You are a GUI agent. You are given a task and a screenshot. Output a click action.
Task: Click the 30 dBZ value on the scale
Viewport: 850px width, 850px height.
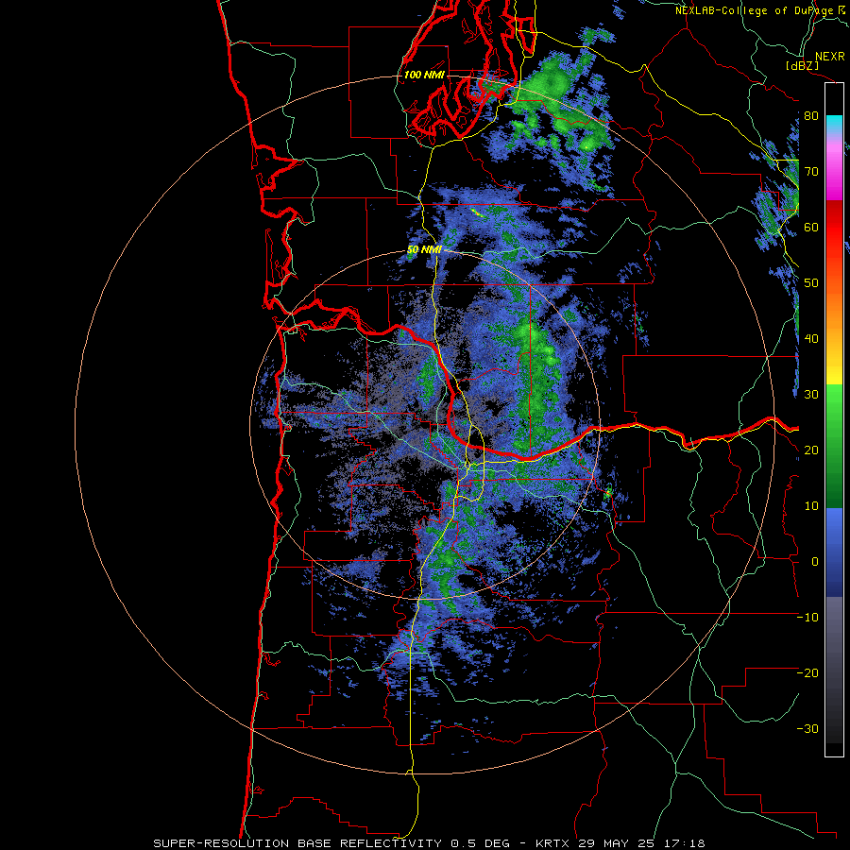click(x=811, y=395)
